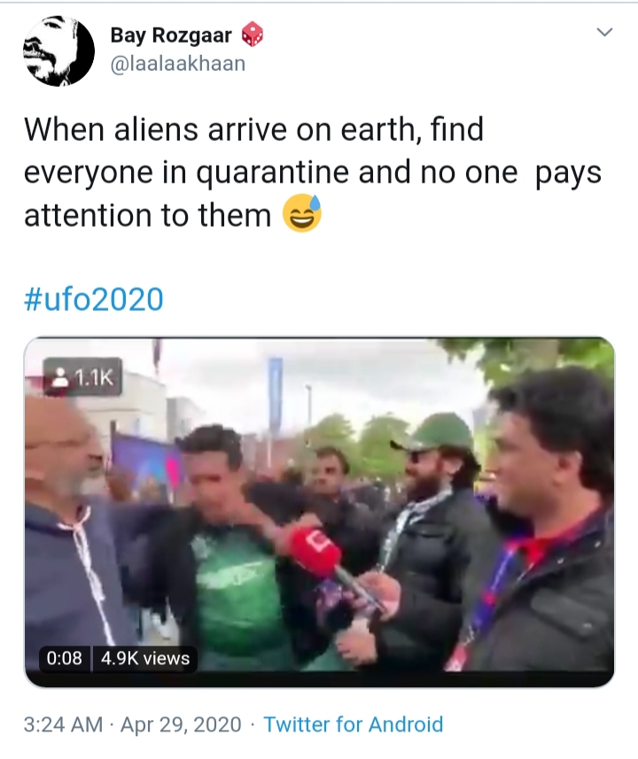The image size is (638, 759).
Task: Click the Bay Rozgaar display name
Action: click(171, 35)
